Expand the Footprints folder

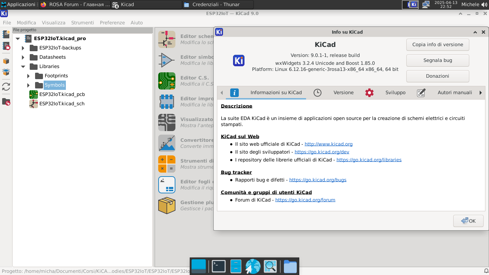pos(28,76)
